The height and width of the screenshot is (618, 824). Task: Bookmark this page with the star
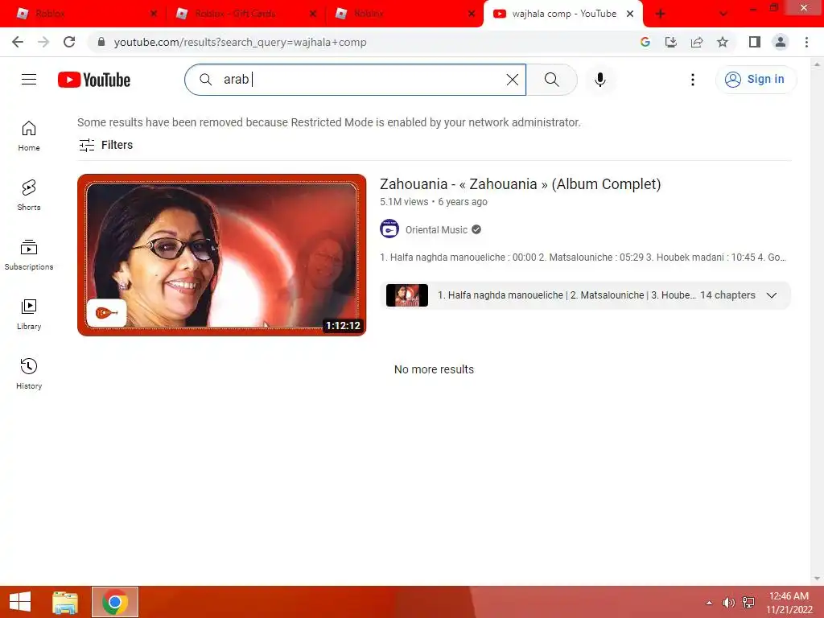(x=723, y=42)
